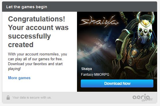Image resolution: width=160 pixels, height=106 pixels.
Task: Click the Download Now button
Action: pyautogui.click(x=117, y=83)
